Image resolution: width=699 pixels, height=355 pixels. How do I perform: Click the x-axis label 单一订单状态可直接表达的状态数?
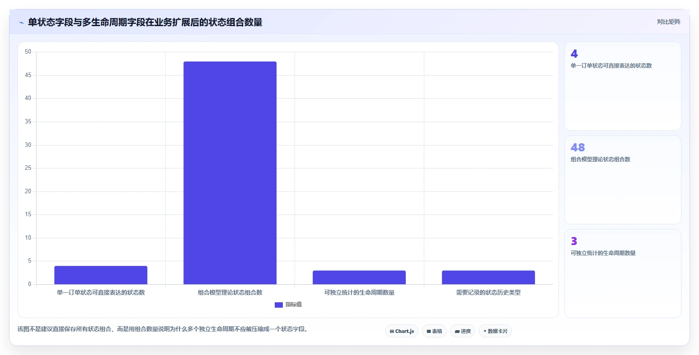tap(101, 293)
